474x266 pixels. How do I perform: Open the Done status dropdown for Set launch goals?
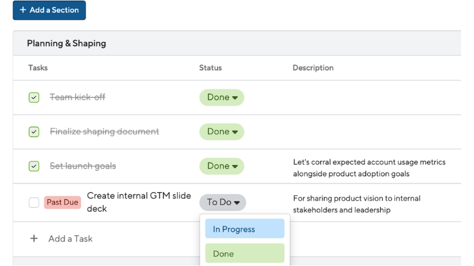[x=222, y=166]
